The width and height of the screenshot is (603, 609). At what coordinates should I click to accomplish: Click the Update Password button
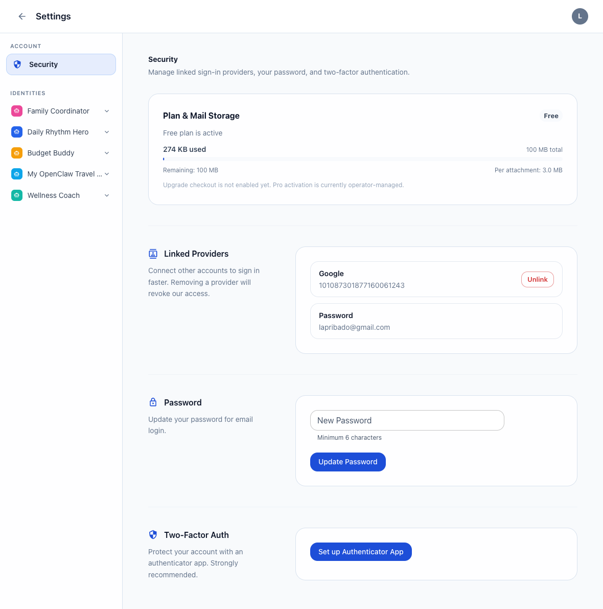click(x=347, y=462)
